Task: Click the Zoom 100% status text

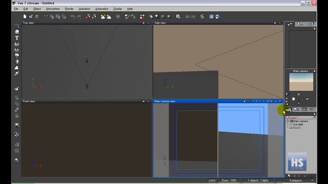Action: (x=229, y=180)
